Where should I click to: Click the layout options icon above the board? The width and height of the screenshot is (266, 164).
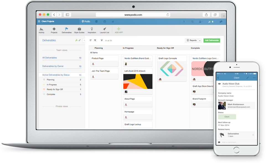coord(91,40)
